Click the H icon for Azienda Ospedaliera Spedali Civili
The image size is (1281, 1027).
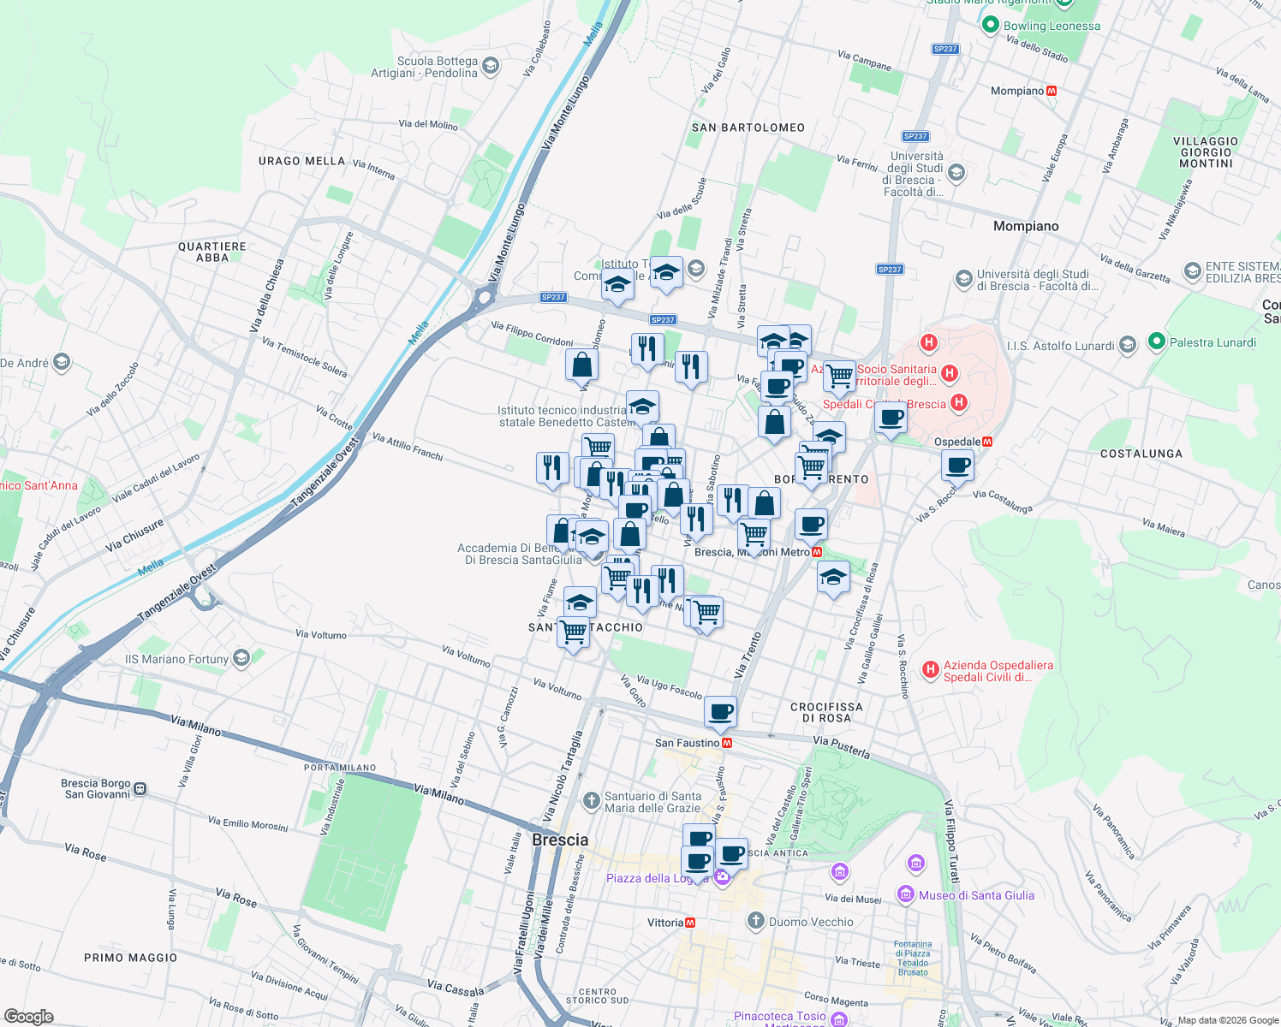click(930, 668)
